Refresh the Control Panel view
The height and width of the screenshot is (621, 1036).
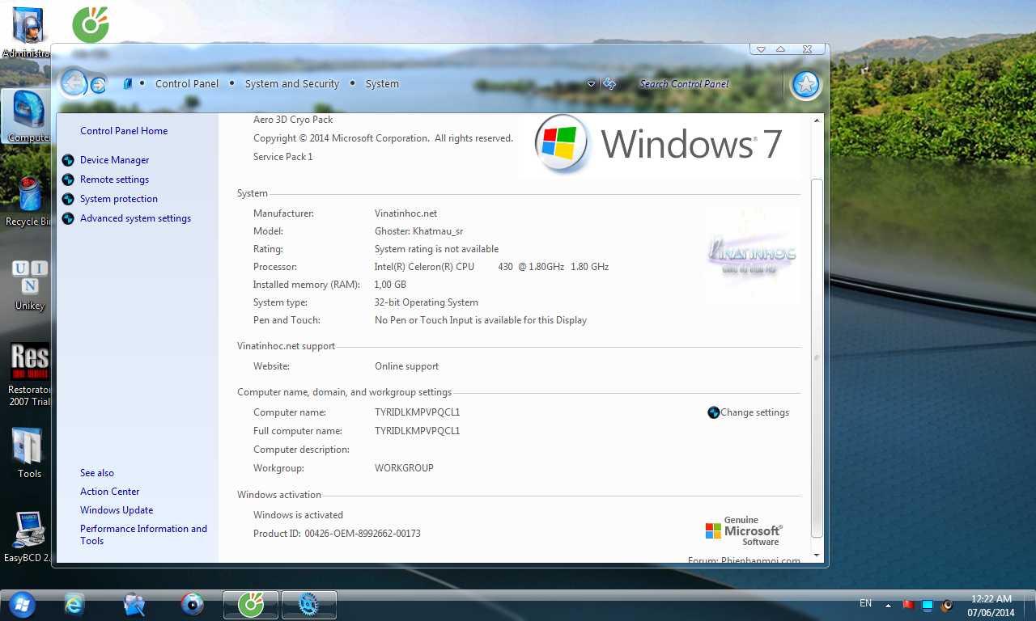point(609,83)
